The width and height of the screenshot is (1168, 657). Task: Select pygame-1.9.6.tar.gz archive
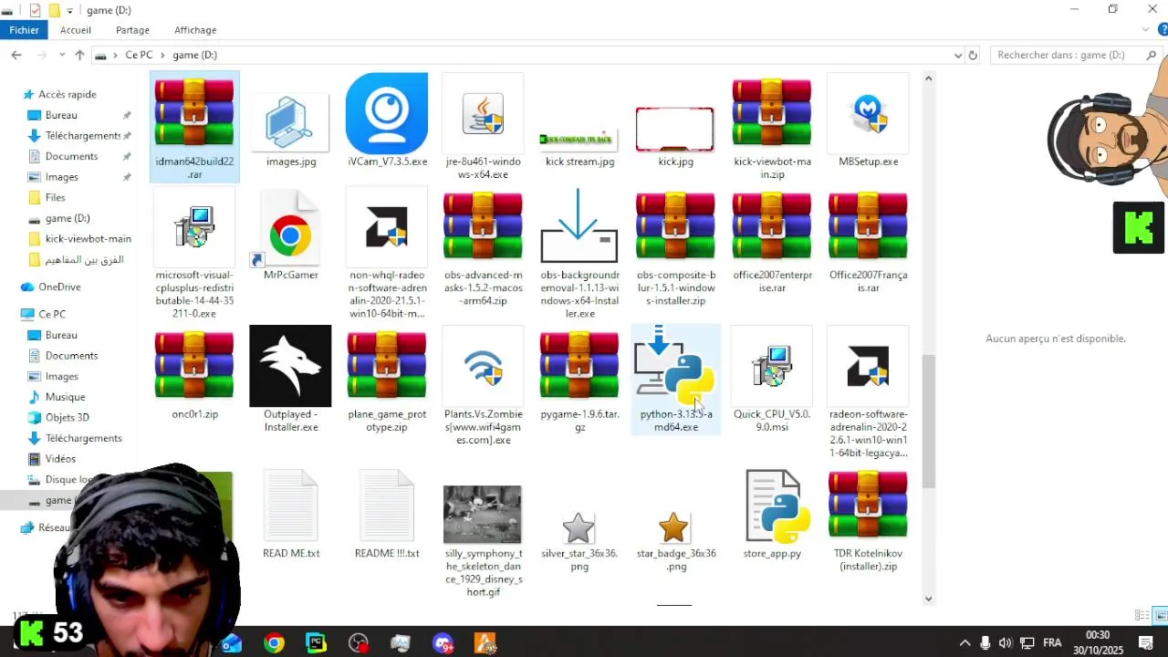click(579, 380)
